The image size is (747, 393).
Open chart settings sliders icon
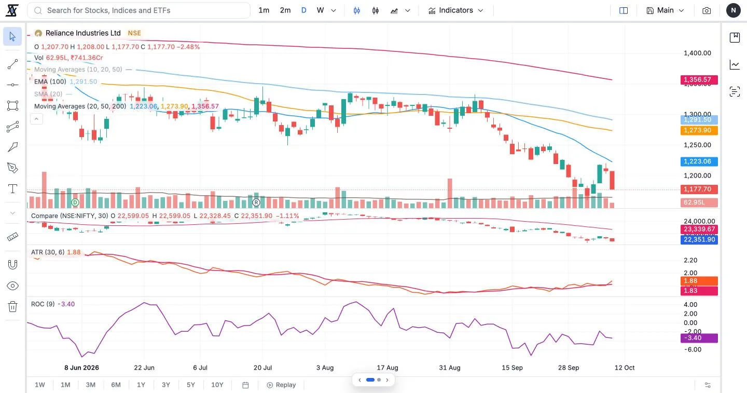(708, 385)
